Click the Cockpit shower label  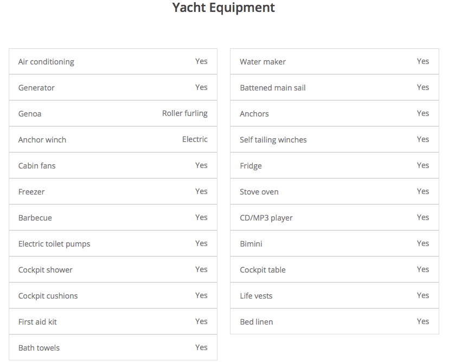pos(46,270)
